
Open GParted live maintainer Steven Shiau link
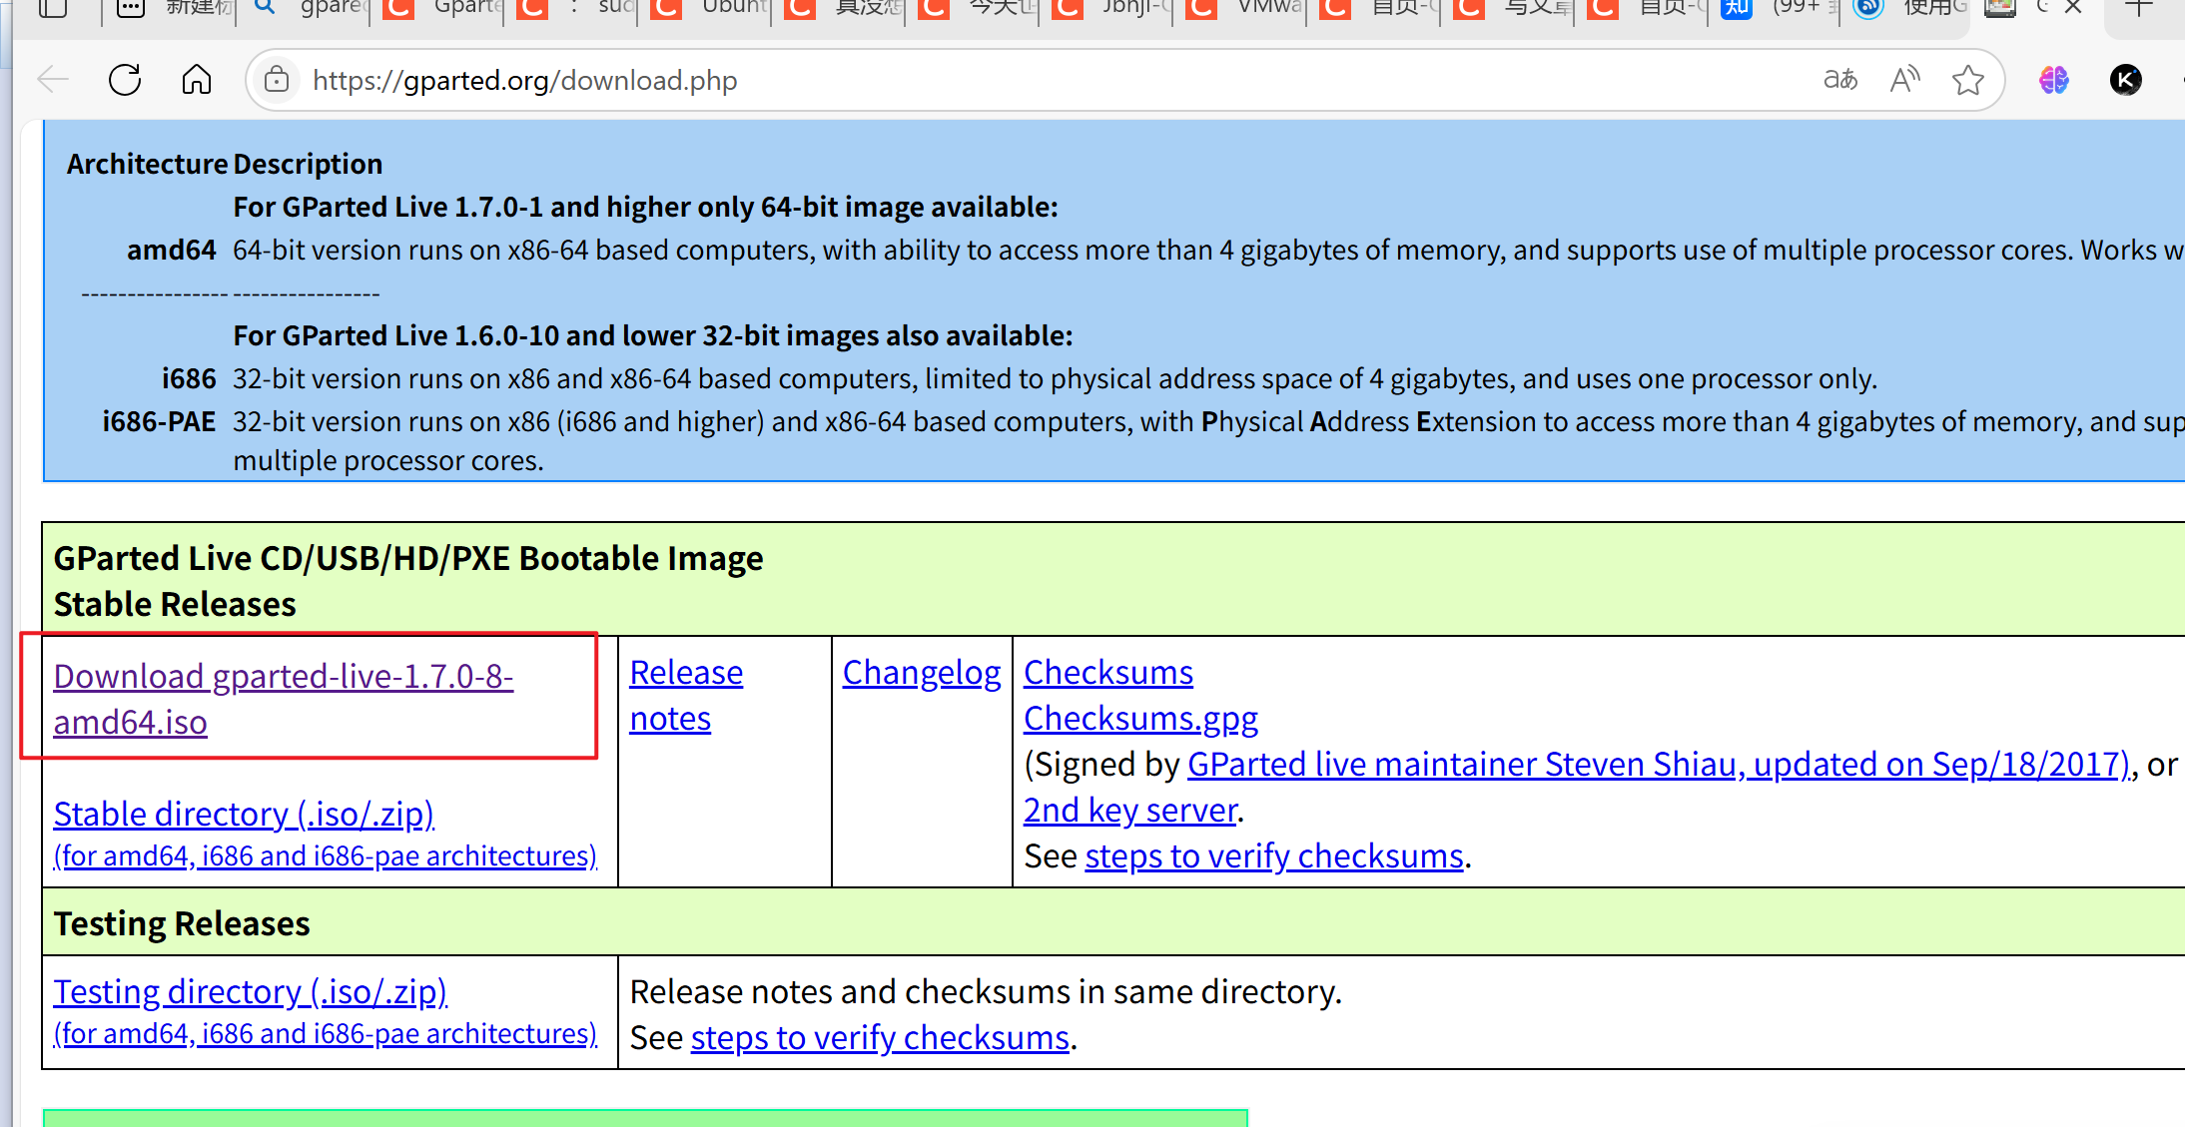1658,764
